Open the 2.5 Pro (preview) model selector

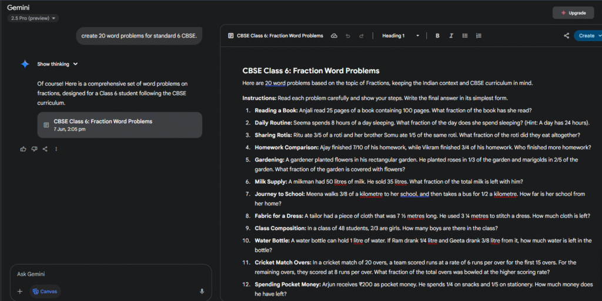(33, 18)
